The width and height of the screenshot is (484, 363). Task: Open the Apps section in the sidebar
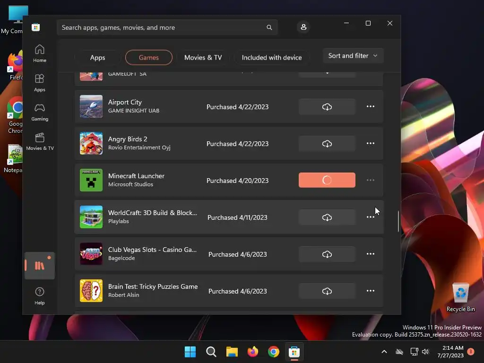click(x=40, y=83)
